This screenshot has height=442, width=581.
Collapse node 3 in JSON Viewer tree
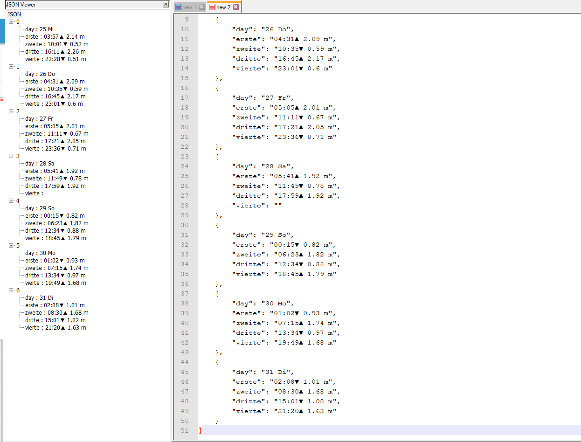tap(11, 156)
